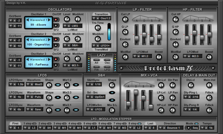Toggle Oscillator 3 On/Off switch
Viewport: 223px width, 134px height.
[56, 59]
